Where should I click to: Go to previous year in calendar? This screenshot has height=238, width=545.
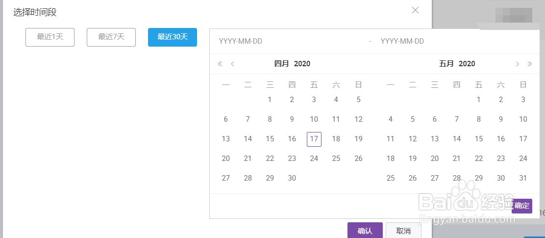pos(220,64)
